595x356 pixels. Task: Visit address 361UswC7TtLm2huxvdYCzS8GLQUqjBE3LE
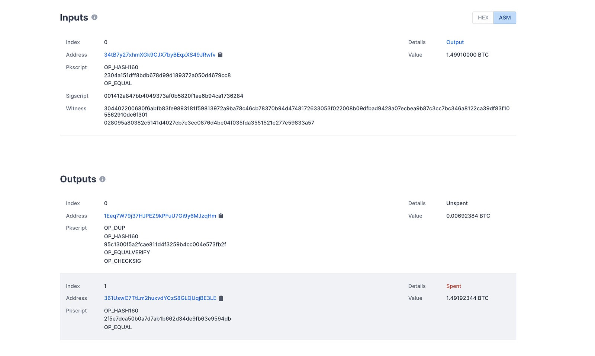(x=160, y=298)
